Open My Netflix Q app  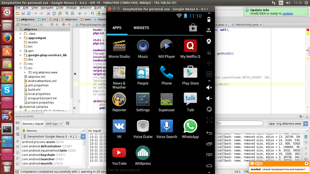click(190, 49)
